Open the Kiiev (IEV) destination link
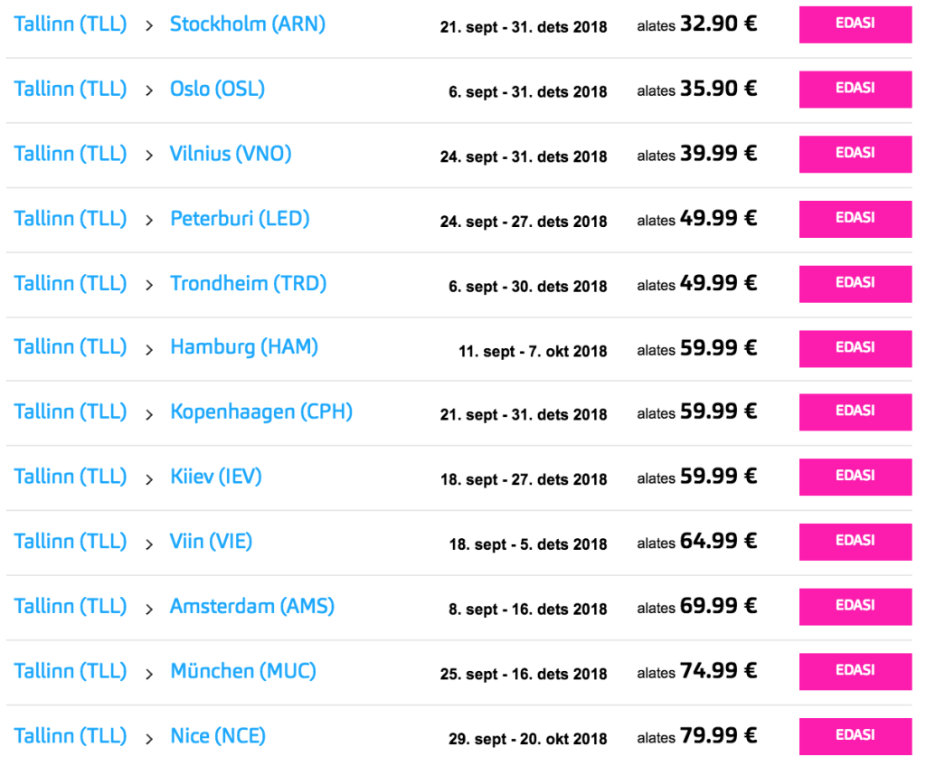The height and width of the screenshot is (766, 926). 215,477
